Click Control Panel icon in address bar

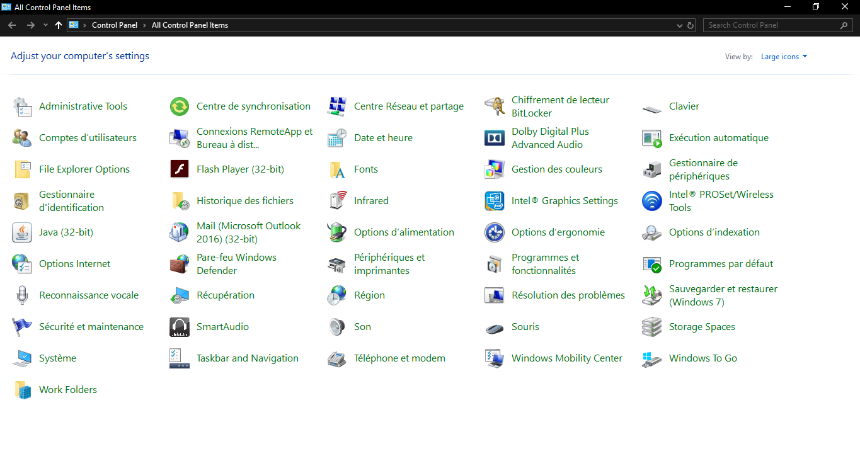point(74,25)
